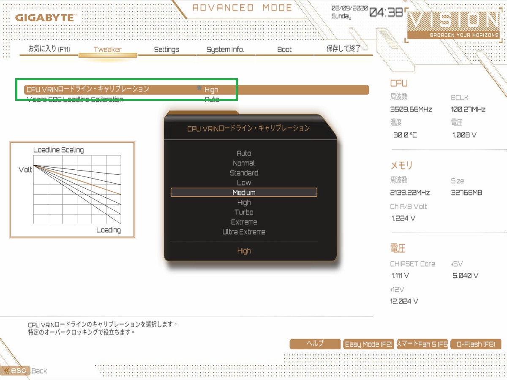
Task: Open スマートFan 5 (F6)
Action: [422, 344]
